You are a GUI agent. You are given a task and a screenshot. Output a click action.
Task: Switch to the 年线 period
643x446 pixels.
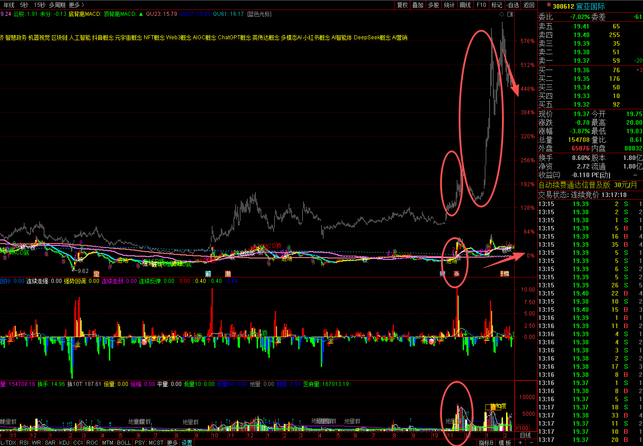pyautogui.click(x=9, y=5)
